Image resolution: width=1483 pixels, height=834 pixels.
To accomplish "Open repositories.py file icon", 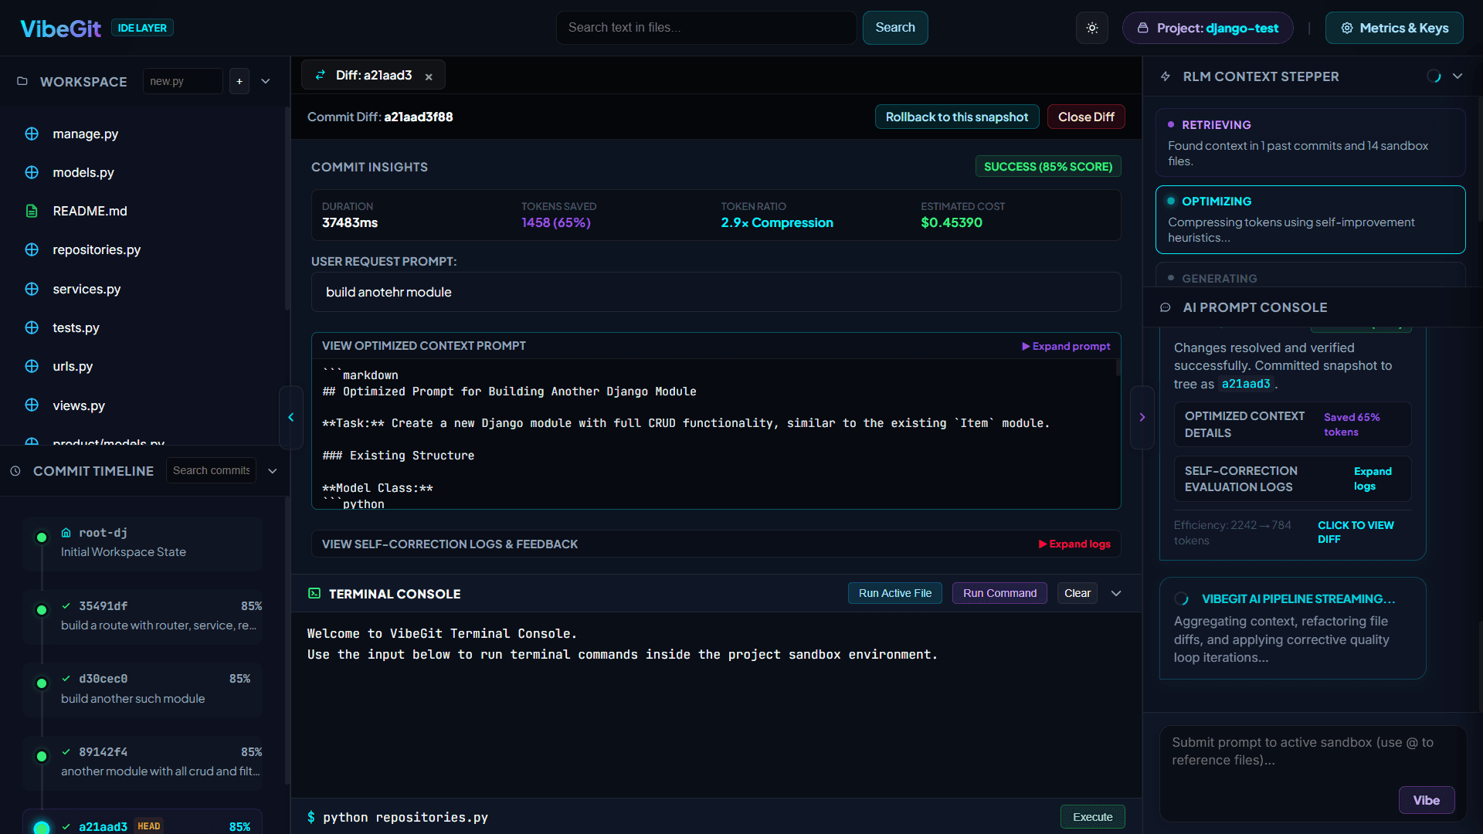I will pyautogui.click(x=32, y=249).
